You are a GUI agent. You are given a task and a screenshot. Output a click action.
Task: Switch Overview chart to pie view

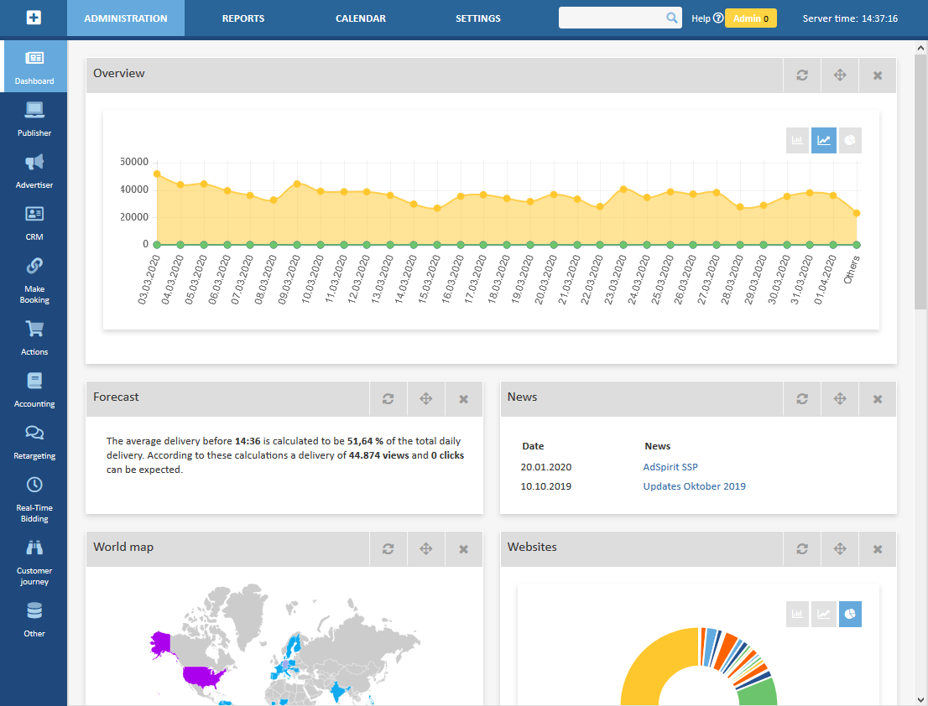pyautogui.click(x=849, y=141)
